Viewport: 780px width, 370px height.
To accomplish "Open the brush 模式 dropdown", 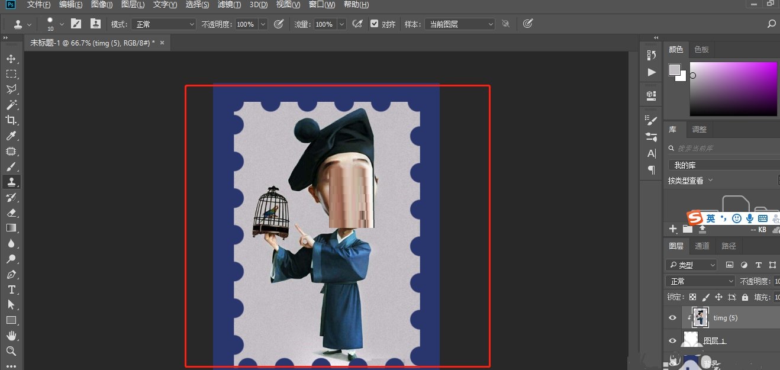I will click(164, 24).
